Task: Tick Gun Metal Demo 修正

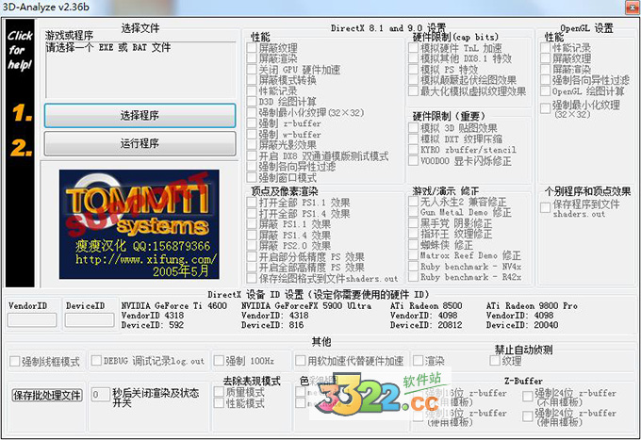Action: coord(413,212)
